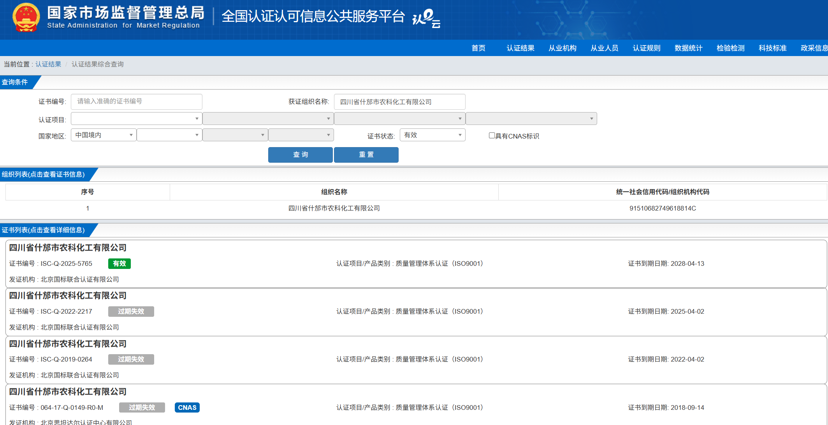Enable the 具有CNAS标识 checkbox
This screenshot has height=425, width=828.
[492, 135]
